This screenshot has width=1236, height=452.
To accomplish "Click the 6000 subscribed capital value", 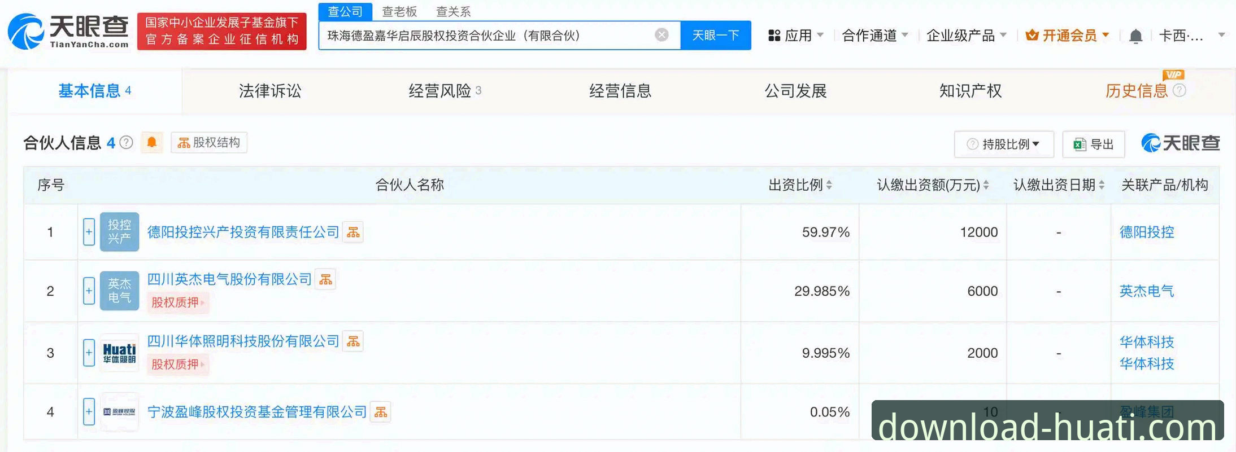I will pyautogui.click(x=982, y=291).
